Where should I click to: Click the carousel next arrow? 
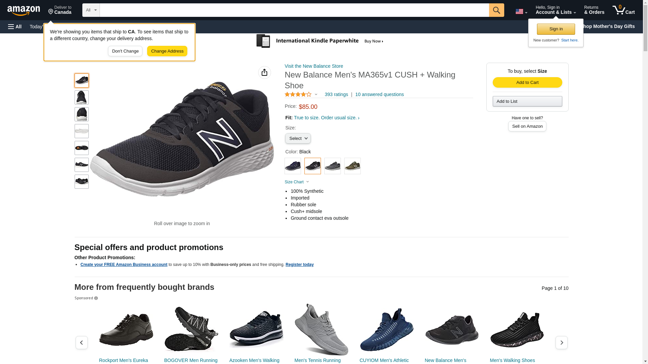[561, 342]
